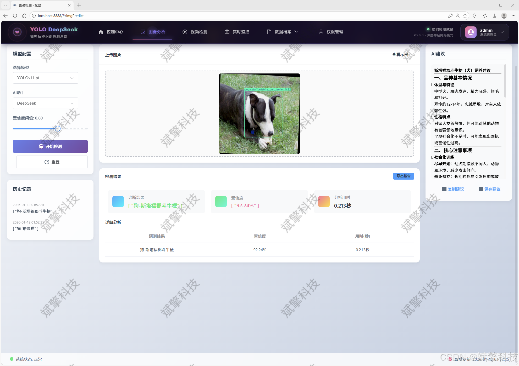Click the zoom magnifier icon in address bar
Viewport: 519px width, 366px height.
457,16
